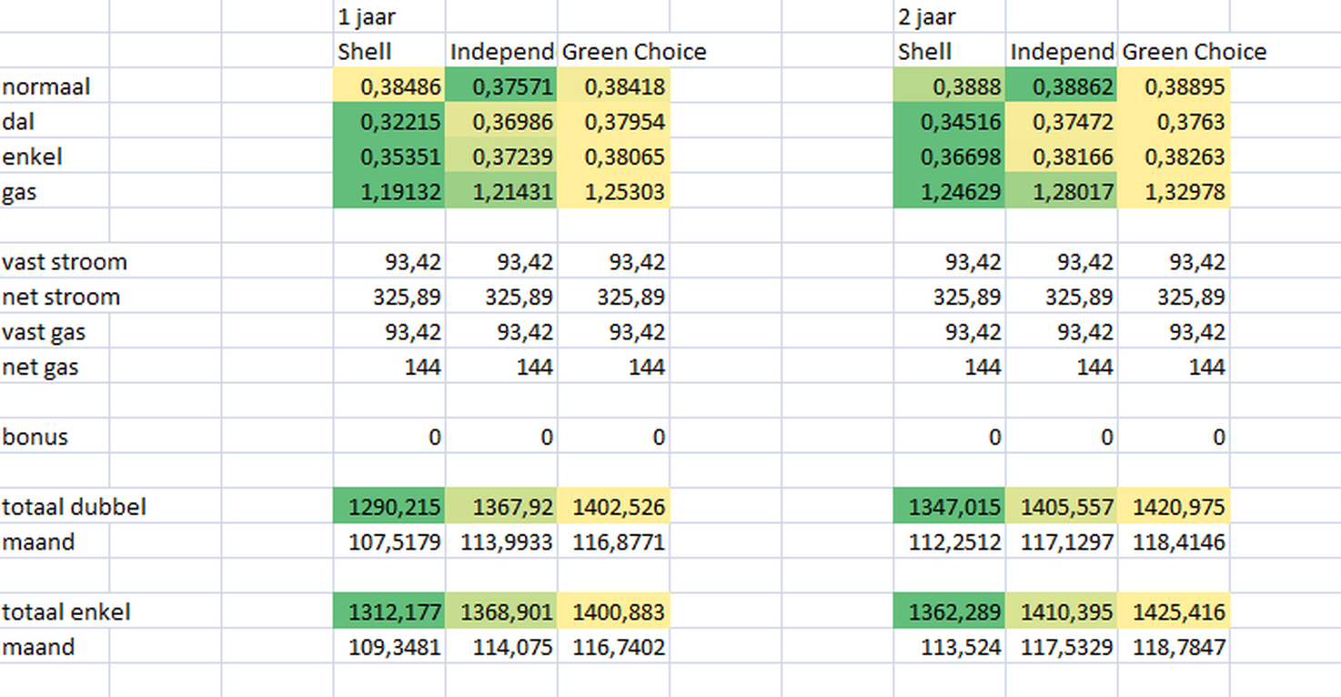The image size is (1341, 697).
Task: Click the cell containing 0,36698
Action: [949, 157]
